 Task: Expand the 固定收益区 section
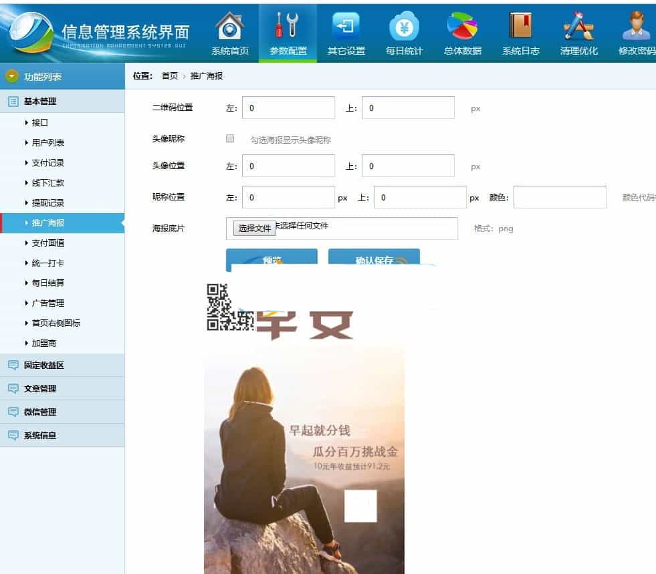(x=62, y=365)
